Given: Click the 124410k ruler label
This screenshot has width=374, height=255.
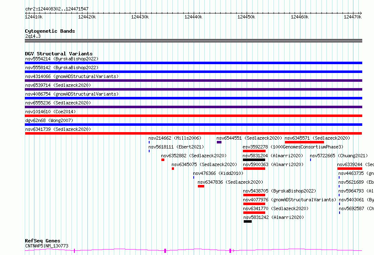Looking at the screenshot, I should point(34,17).
